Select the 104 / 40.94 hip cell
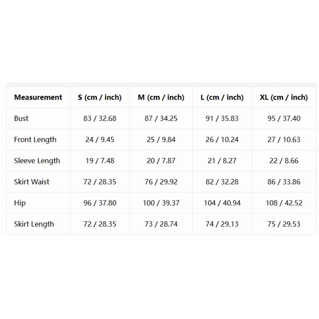This screenshot has width=319, height=319. [222, 203]
